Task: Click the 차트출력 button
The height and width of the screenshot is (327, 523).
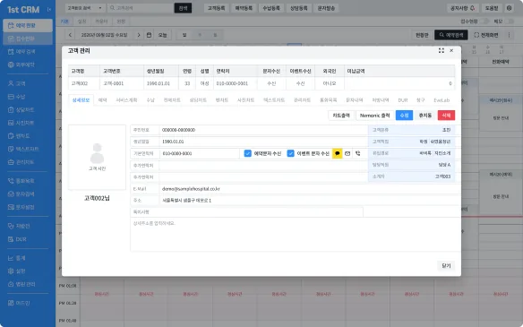Action: pyautogui.click(x=341, y=116)
